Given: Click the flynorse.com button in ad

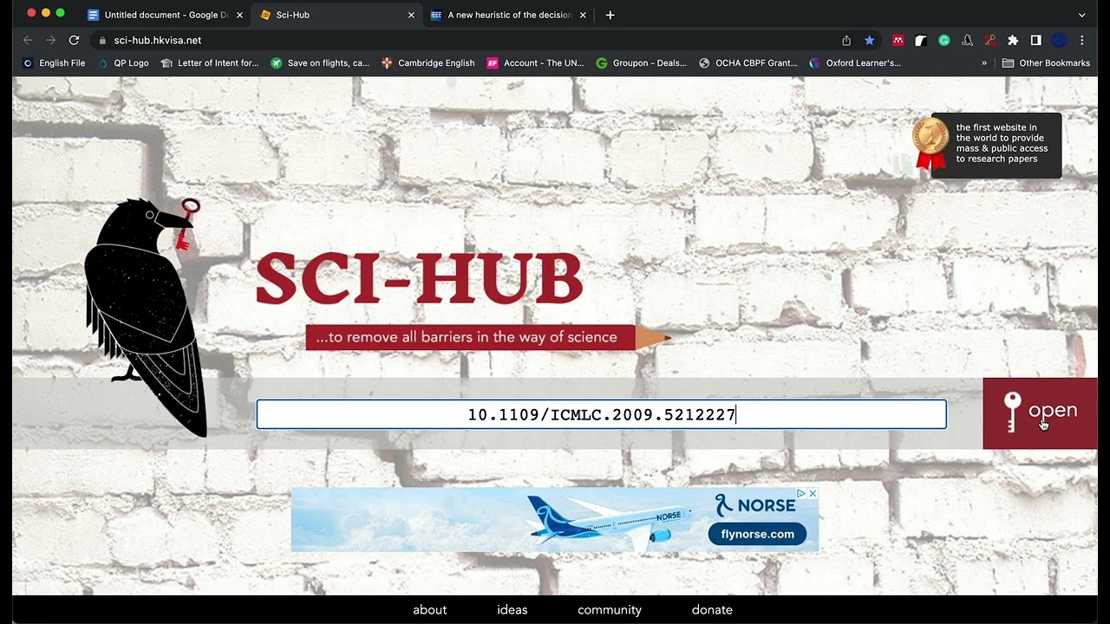Looking at the screenshot, I should click(x=757, y=534).
